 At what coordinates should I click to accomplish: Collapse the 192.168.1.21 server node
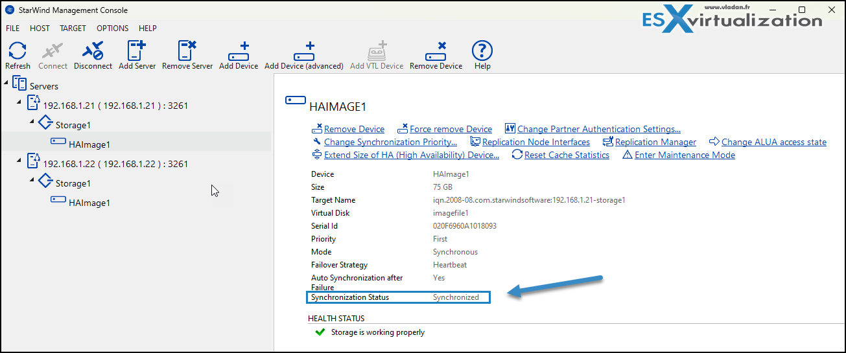point(19,102)
